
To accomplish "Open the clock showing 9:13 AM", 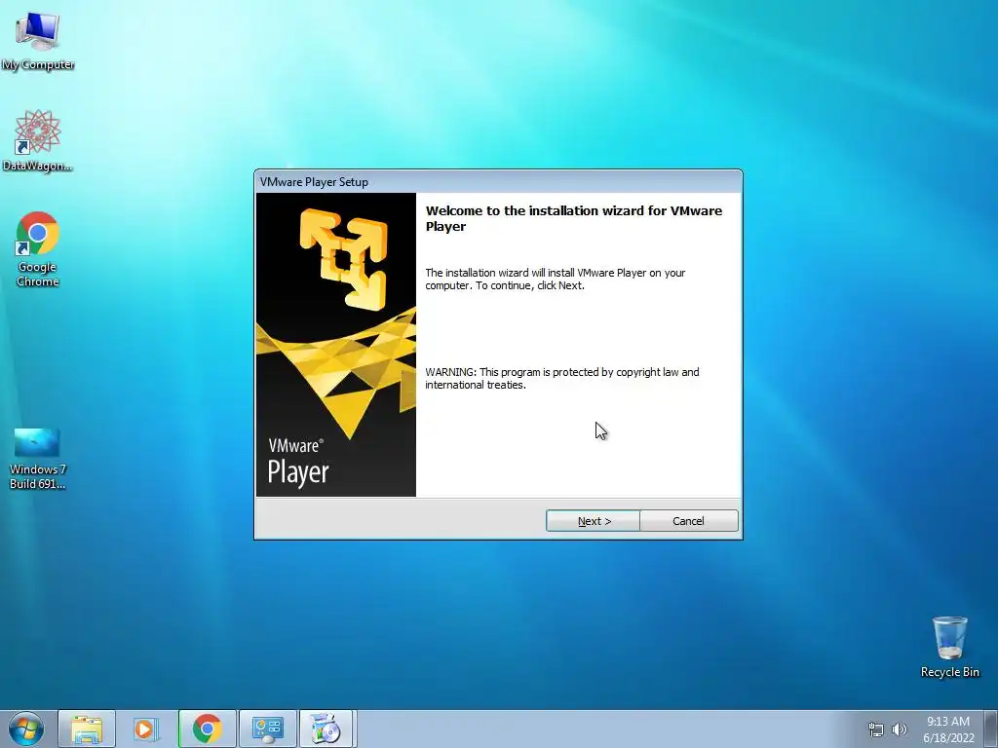I will click(x=948, y=729).
